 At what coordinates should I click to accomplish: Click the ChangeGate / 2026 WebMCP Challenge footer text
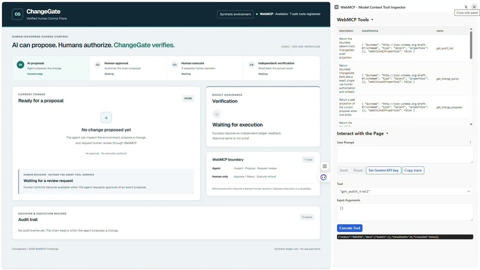click(35, 249)
